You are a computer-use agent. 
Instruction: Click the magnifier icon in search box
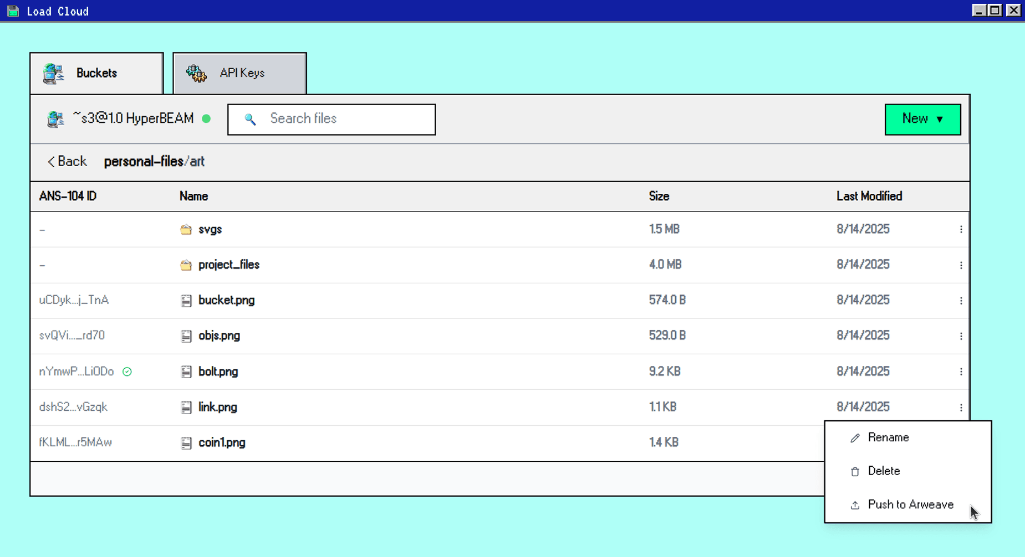pyautogui.click(x=250, y=119)
